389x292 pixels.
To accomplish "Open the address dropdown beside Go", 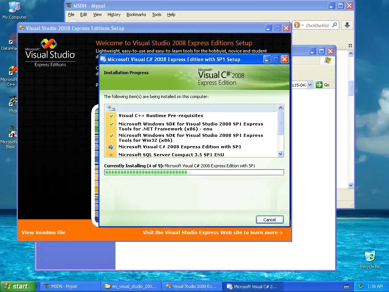I will coord(310,85).
